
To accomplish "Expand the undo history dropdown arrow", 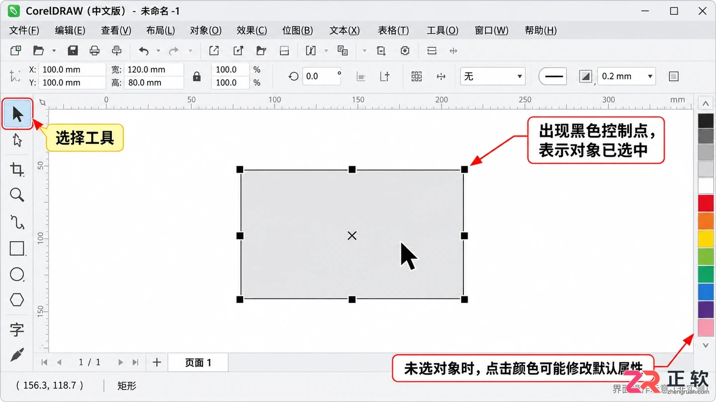I will 159,51.
